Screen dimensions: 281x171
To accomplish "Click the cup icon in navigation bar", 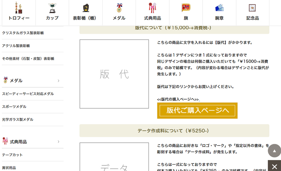I will click(x=52, y=8).
